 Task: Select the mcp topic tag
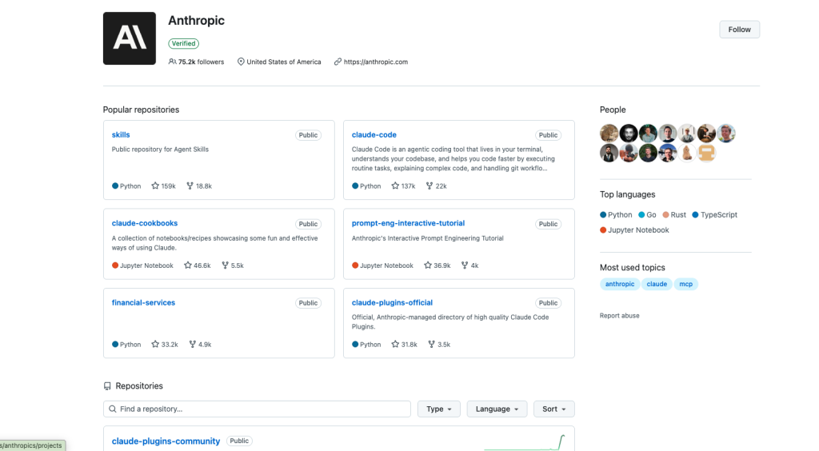[x=685, y=284]
